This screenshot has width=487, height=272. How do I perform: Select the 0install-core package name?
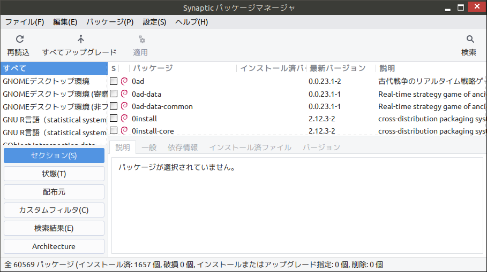(153, 131)
